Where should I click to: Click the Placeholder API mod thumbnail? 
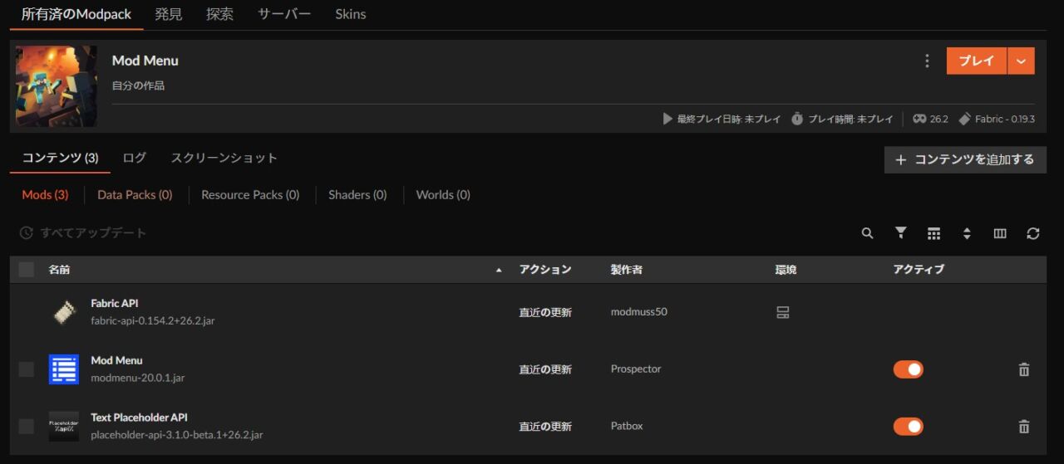64,427
